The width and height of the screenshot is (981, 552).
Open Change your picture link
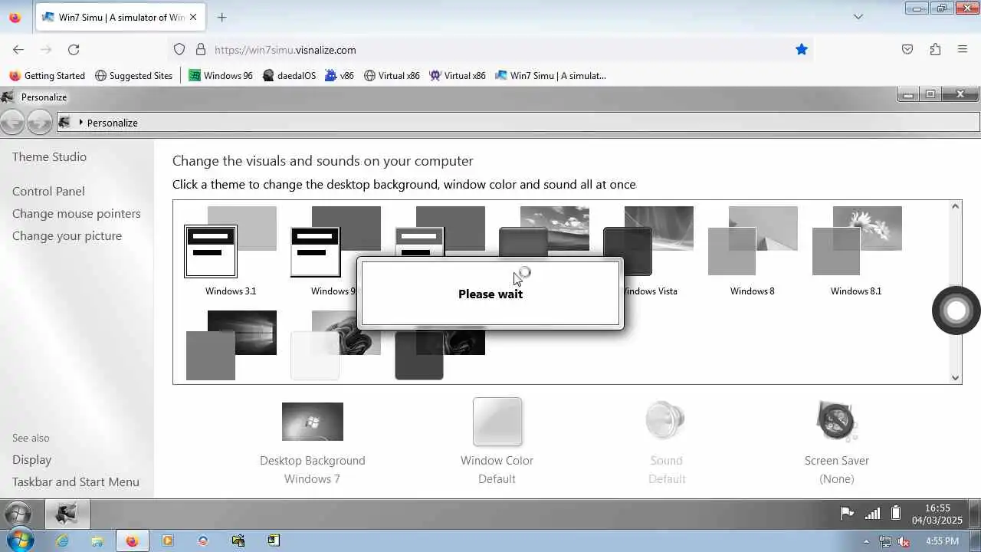67,235
